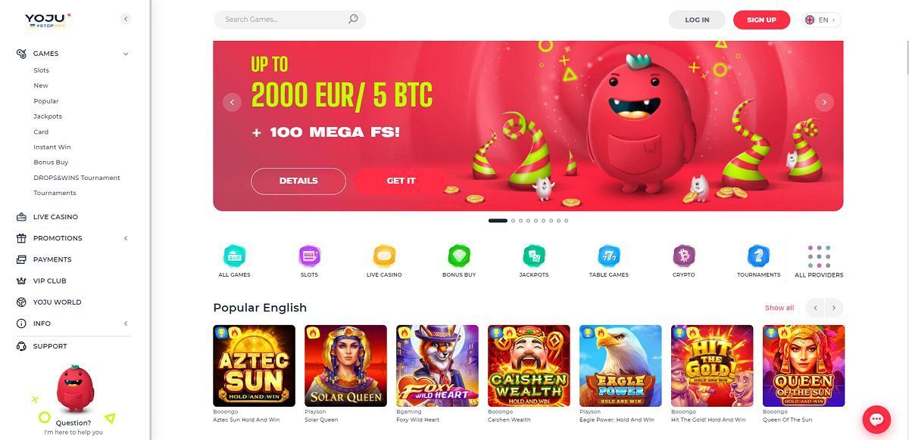Open the Jackpots dice category icon
The height and width of the screenshot is (440, 909).
click(534, 256)
